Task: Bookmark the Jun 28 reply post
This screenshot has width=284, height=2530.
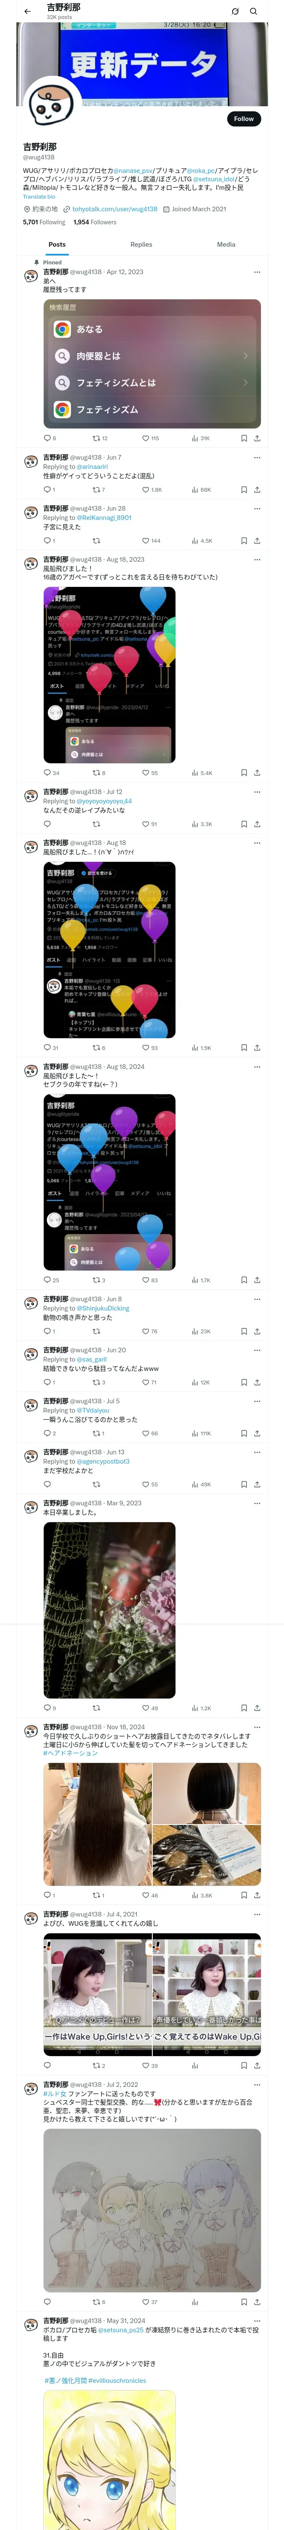Action: (x=244, y=540)
